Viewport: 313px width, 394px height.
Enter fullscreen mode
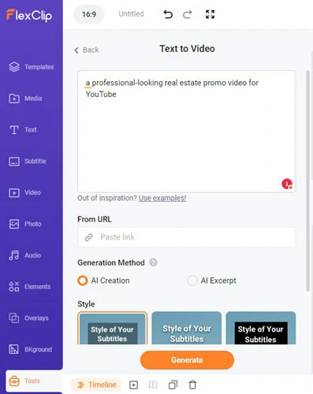click(x=210, y=14)
